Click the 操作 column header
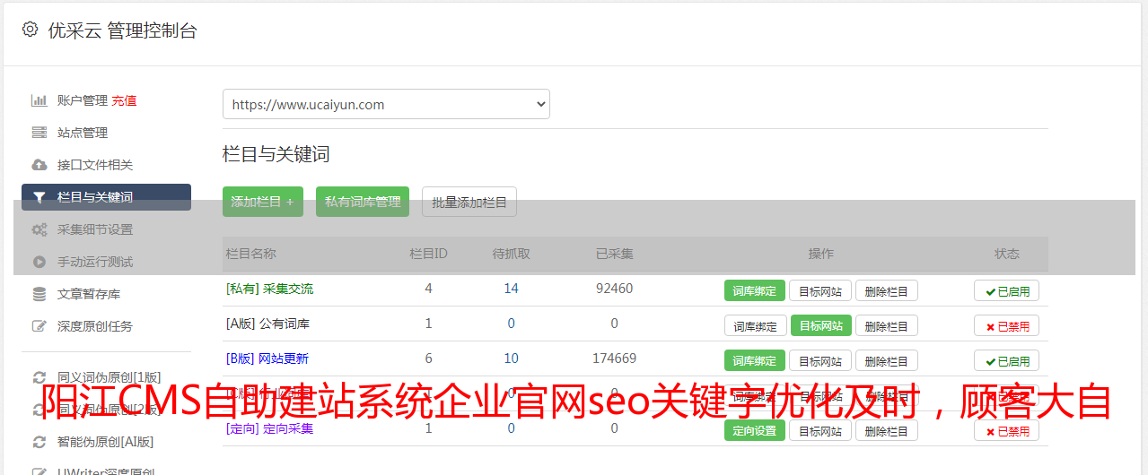 (x=820, y=254)
